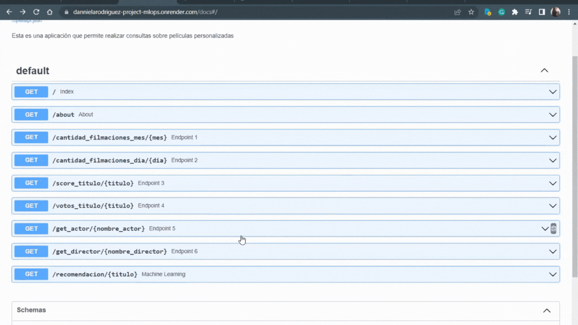The image size is (578, 325).
Task: Click the Endpoint 6 label
Action: coord(184,251)
